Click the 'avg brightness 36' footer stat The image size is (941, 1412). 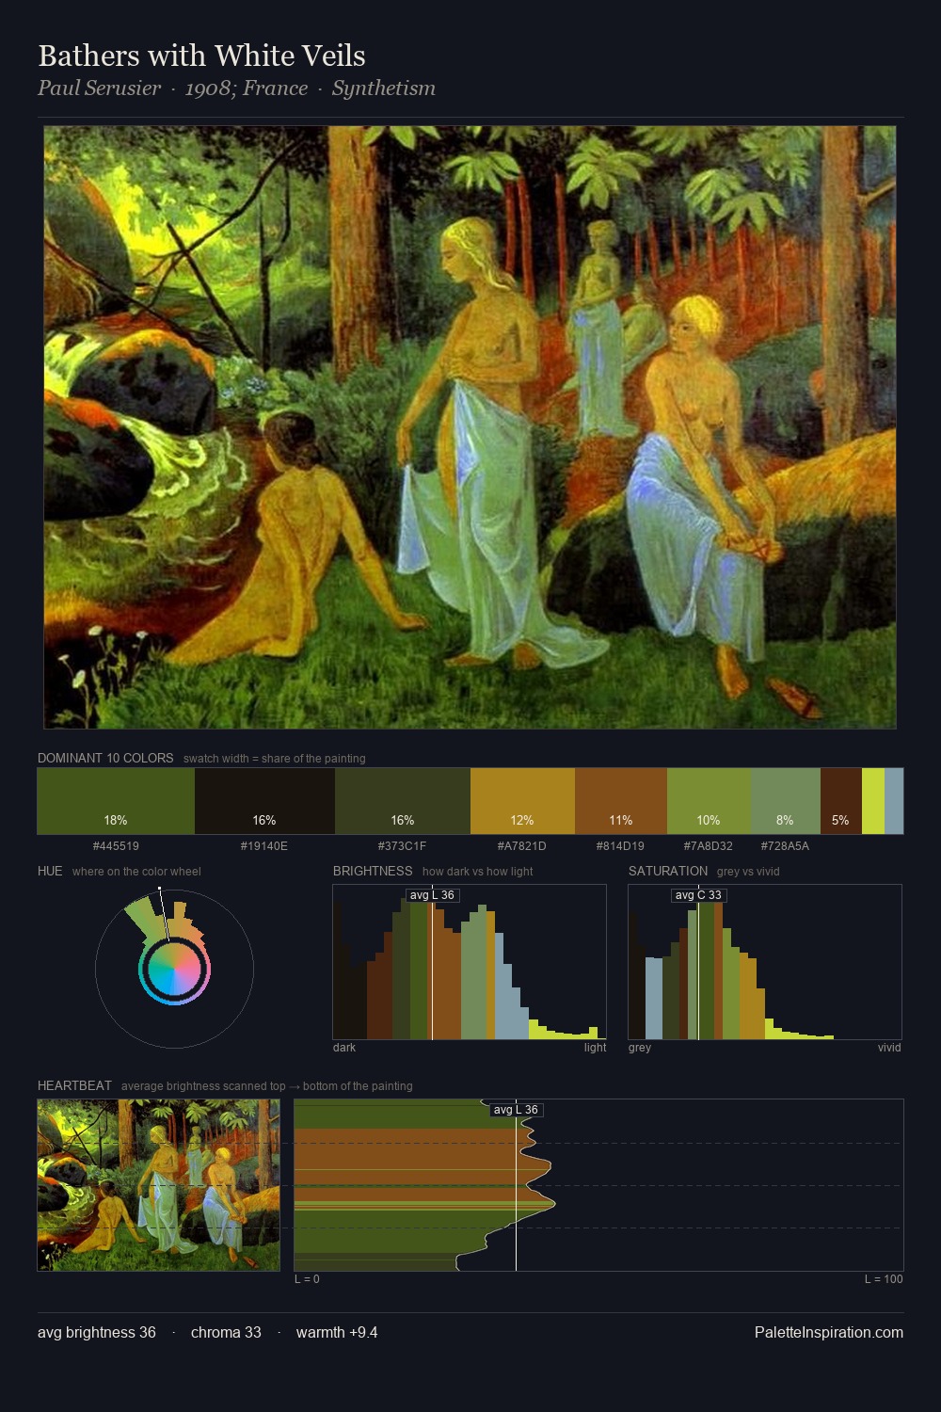coord(97,1332)
